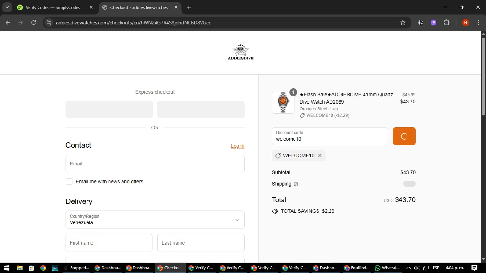Image resolution: width=486 pixels, height=273 pixels.
Task: Open the Windows Start menu
Action: click(x=6, y=268)
